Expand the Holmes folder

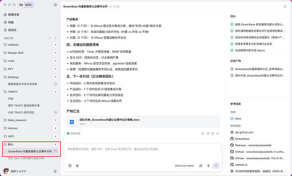click(11, 128)
